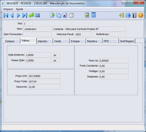Jump to the last record
This screenshot has width=146, height=132.
click(x=25, y=15)
